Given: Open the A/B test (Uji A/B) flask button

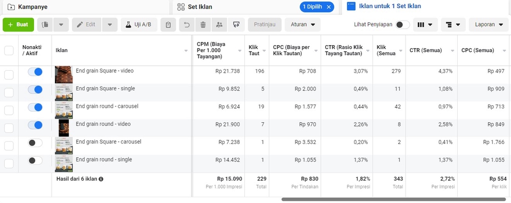Looking at the screenshot, I should pyautogui.click(x=139, y=25).
